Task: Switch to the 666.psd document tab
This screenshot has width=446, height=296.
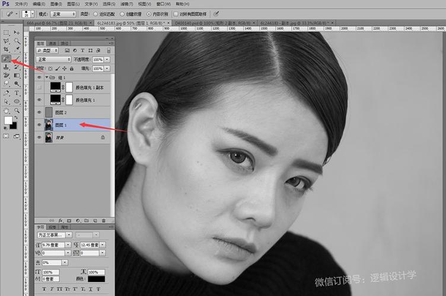Action: click(58, 22)
